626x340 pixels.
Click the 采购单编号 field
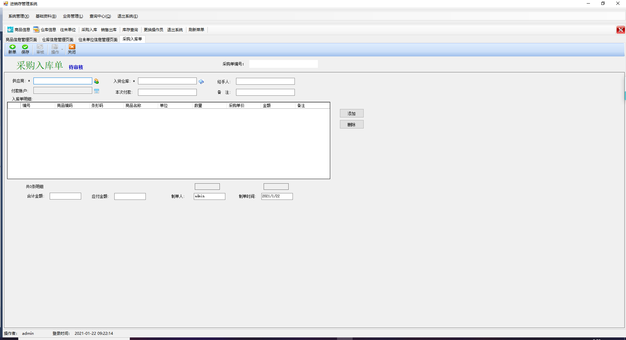(283, 64)
